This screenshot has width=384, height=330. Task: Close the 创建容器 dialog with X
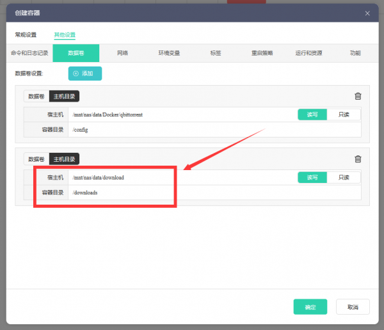(367, 13)
